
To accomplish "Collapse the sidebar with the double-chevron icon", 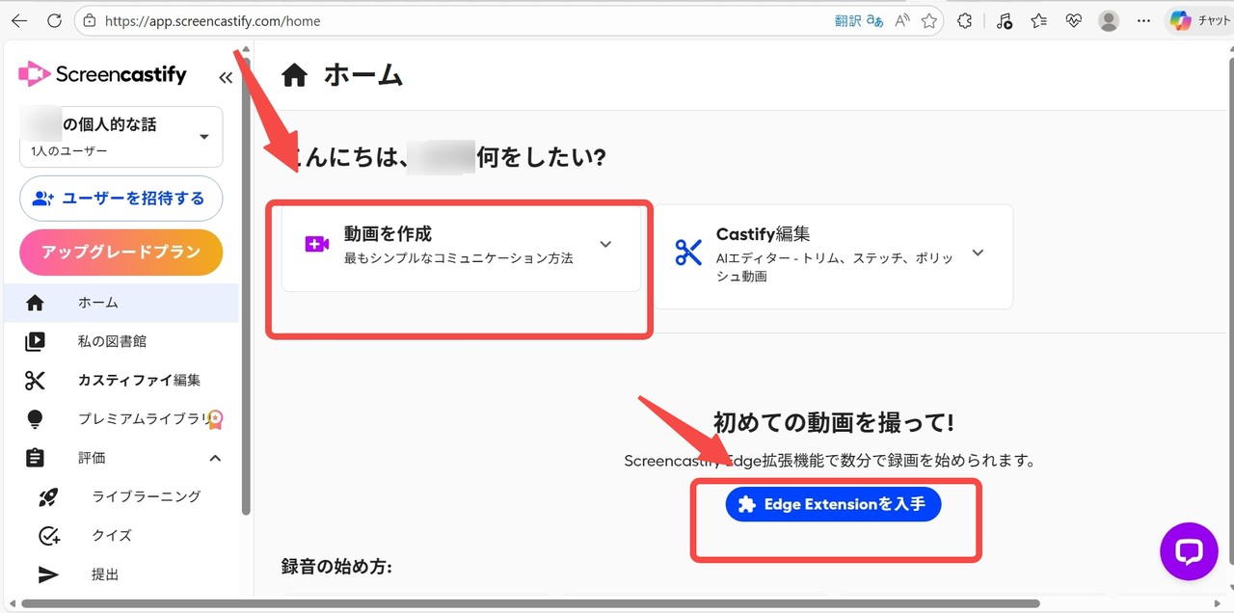I will [x=226, y=77].
